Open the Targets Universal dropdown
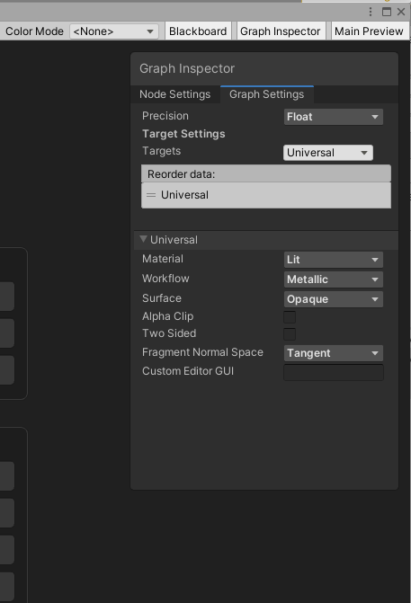Image resolution: width=411 pixels, height=603 pixels. (328, 153)
